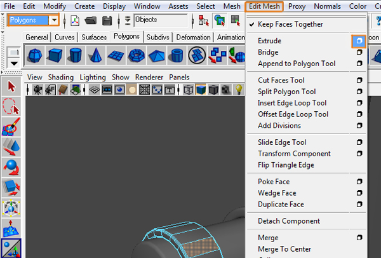Open the selection mask menu icon
The width and height of the screenshot is (381, 258).
(128, 20)
